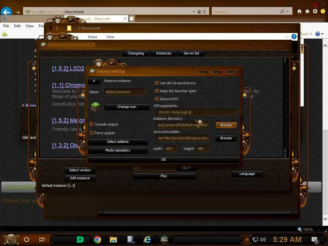Click the Cortana circle on taskbar

(27, 240)
